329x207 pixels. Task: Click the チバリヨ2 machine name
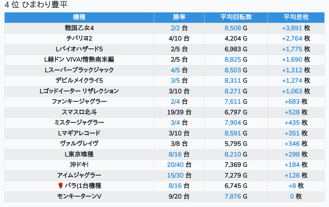pos(79,39)
